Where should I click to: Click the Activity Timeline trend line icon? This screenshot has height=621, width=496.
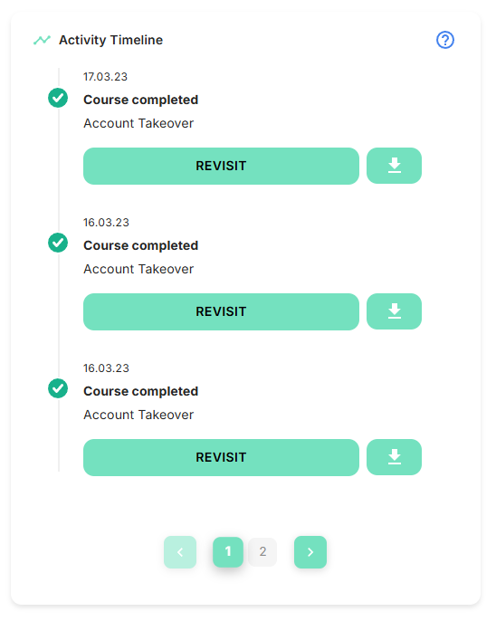(x=42, y=40)
